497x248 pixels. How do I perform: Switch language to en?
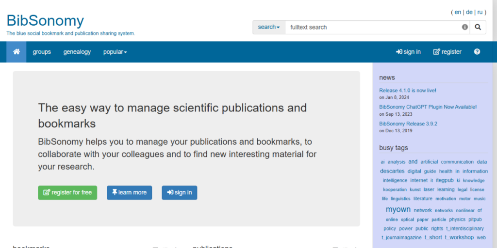[x=458, y=12]
